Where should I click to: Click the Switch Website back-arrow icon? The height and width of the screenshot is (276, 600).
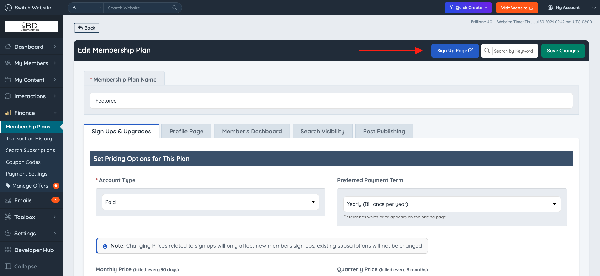(x=8, y=8)
